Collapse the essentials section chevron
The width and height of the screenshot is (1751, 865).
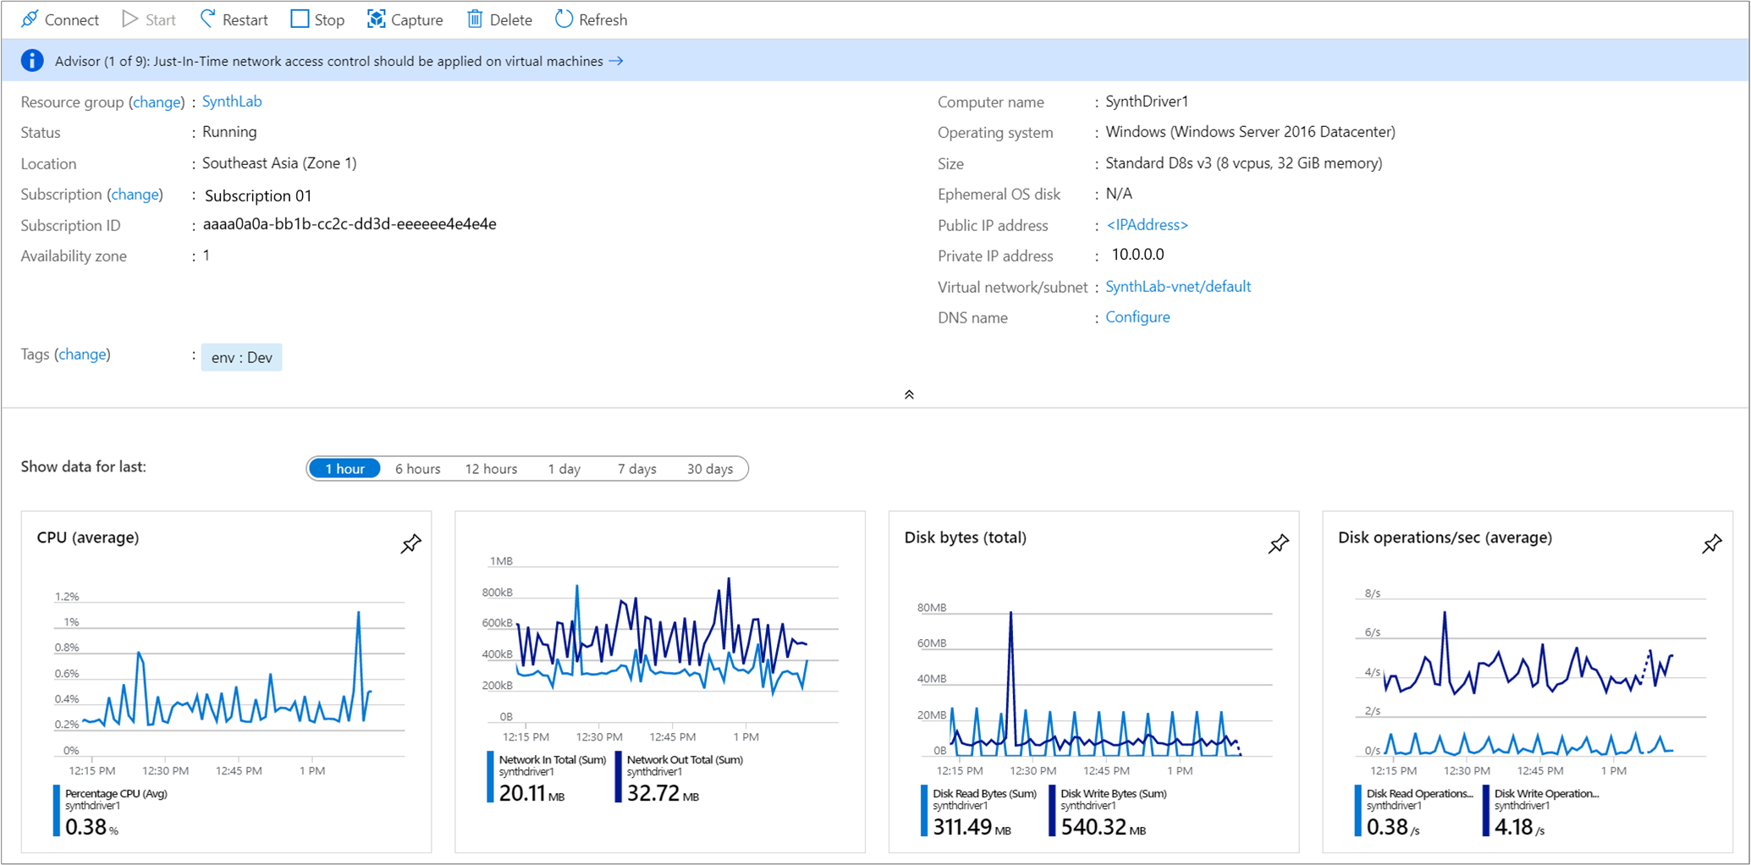909,394
